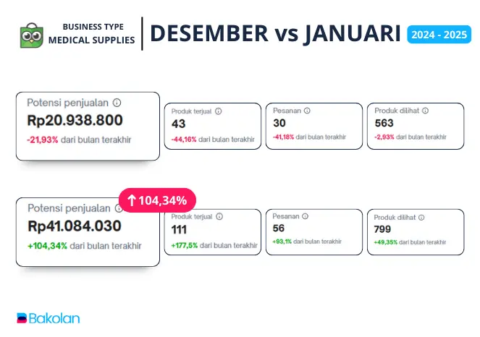Screen dimensions: 480x337
Task: Click the info icon beside Potensi penjualan above Rp20.938.800
Action: (117, 103)
